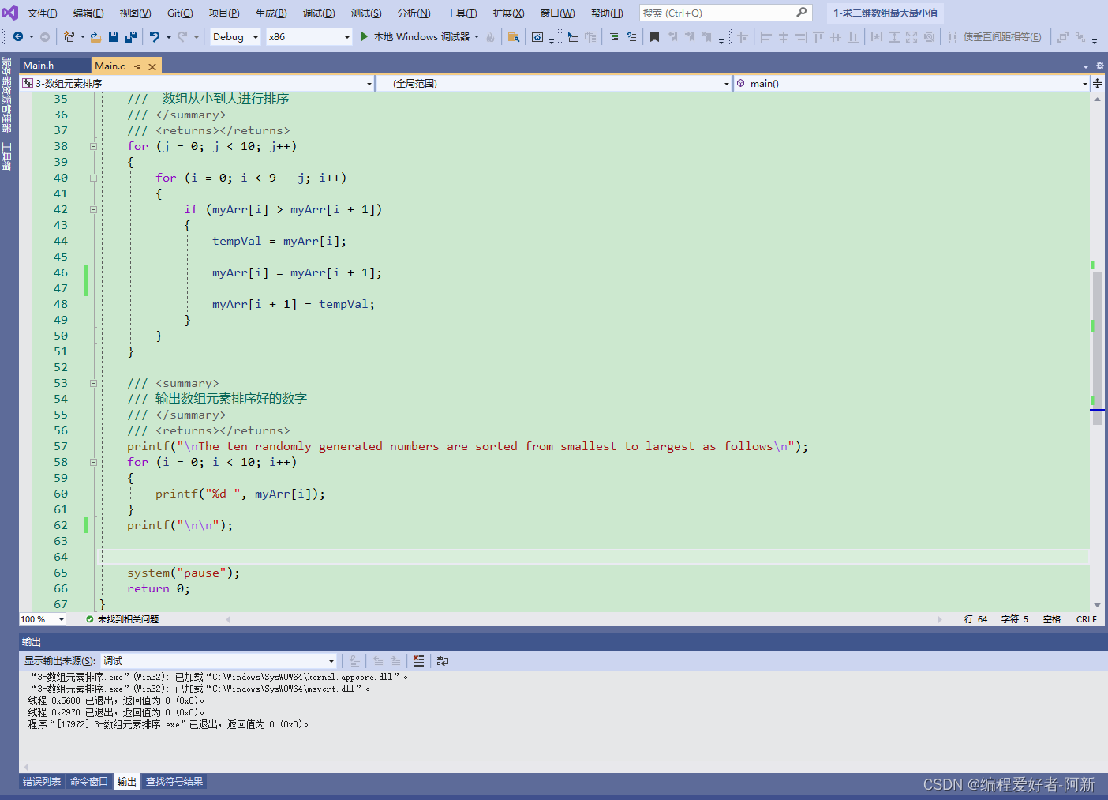Open the 工具(T) menu
This screenshot has width=1108, height=800.
(x=462, y=13)
